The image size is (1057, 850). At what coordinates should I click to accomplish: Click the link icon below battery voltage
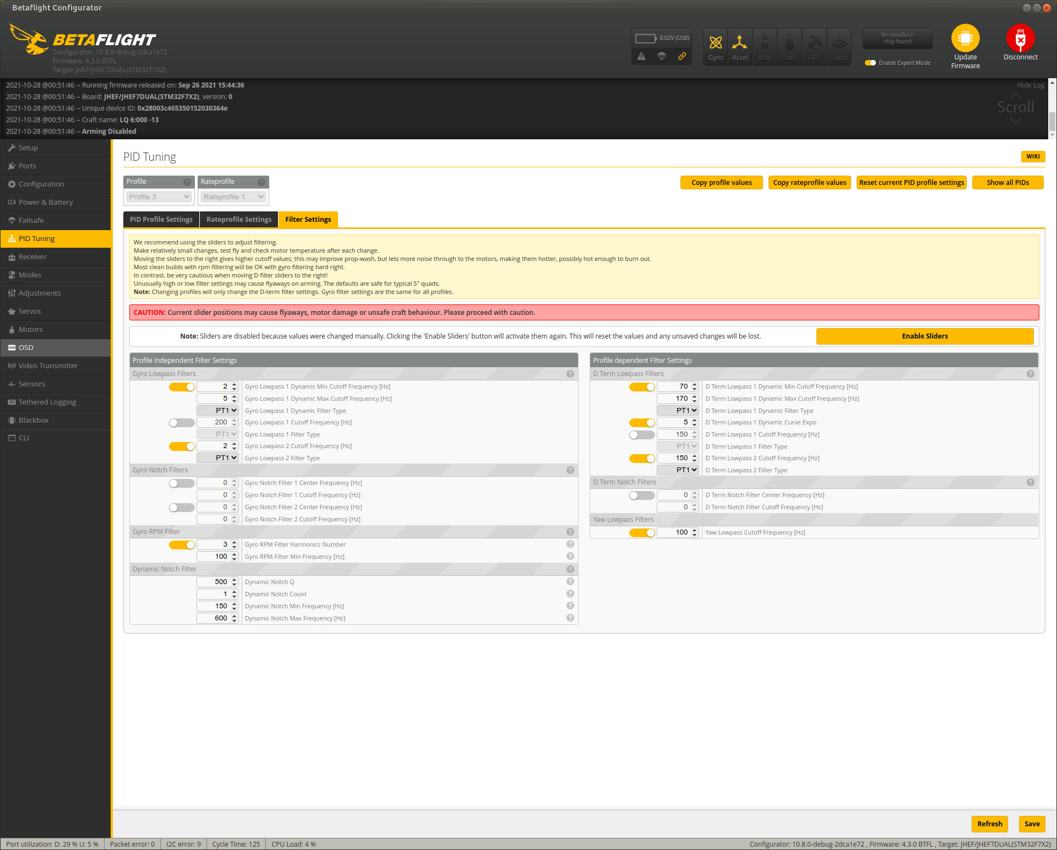(682, 56)
